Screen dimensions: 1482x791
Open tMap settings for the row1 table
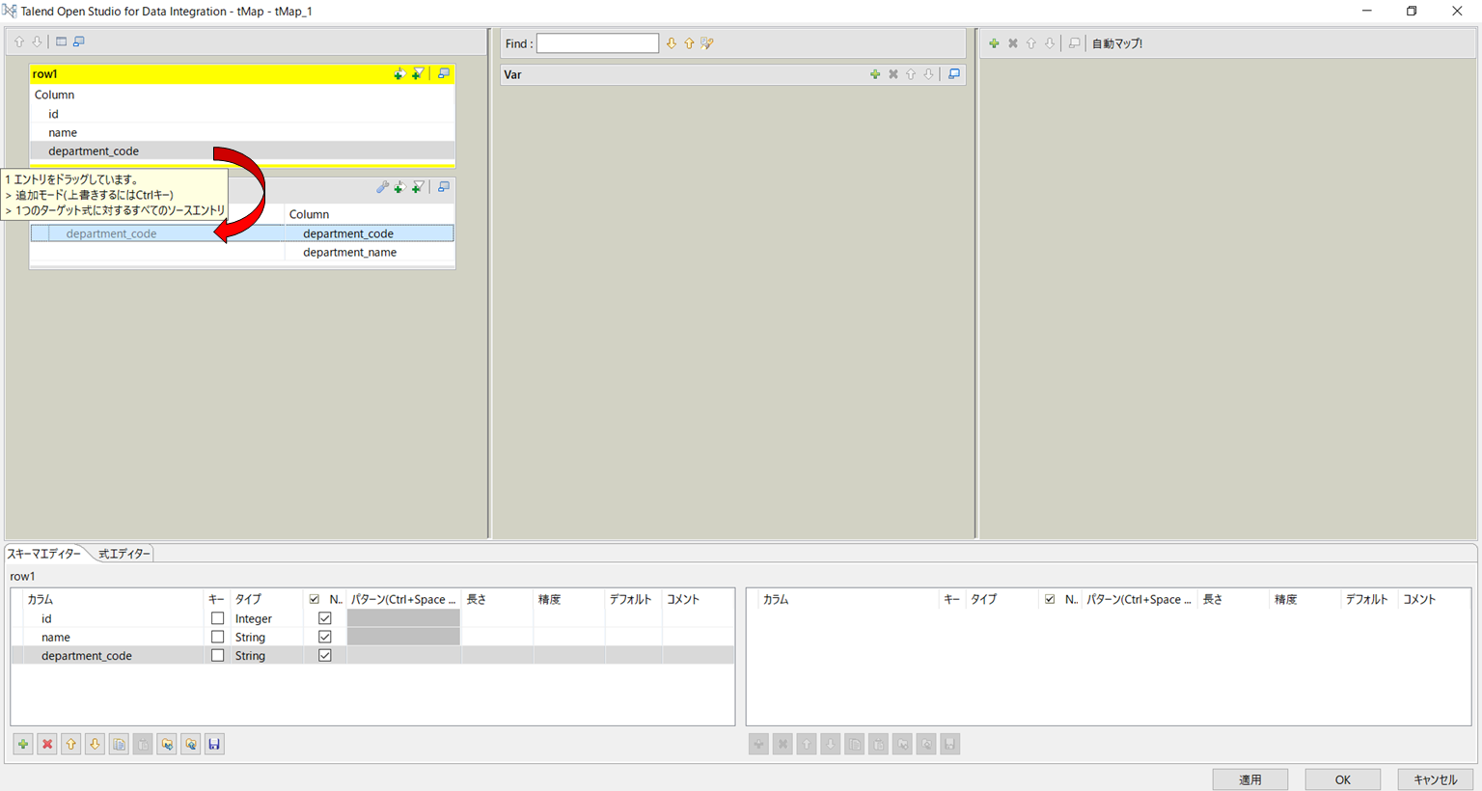click(x=443, y=72)
